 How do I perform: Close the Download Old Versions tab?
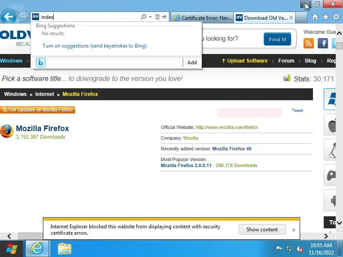click(291, 18)
